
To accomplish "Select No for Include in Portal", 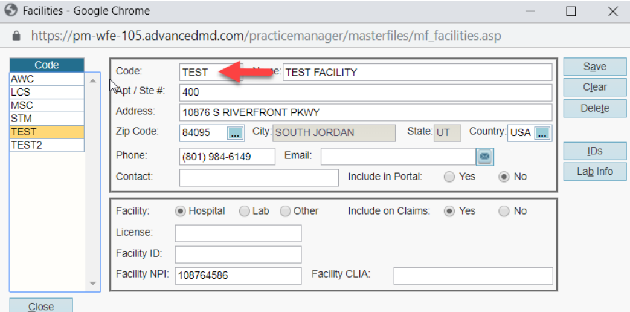I will pyautogui.click(x=503, y=177).
